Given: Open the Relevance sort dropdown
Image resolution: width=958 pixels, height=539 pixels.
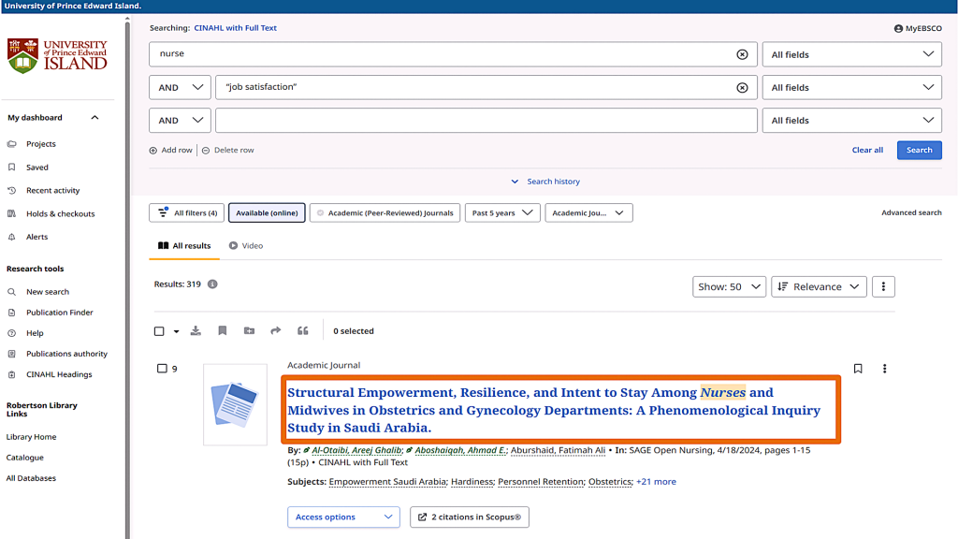Looking at the screenshot, I should (819, 286).
